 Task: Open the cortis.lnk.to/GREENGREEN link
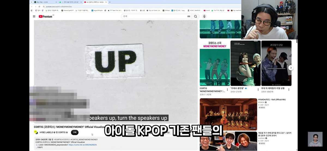[83, 145]
